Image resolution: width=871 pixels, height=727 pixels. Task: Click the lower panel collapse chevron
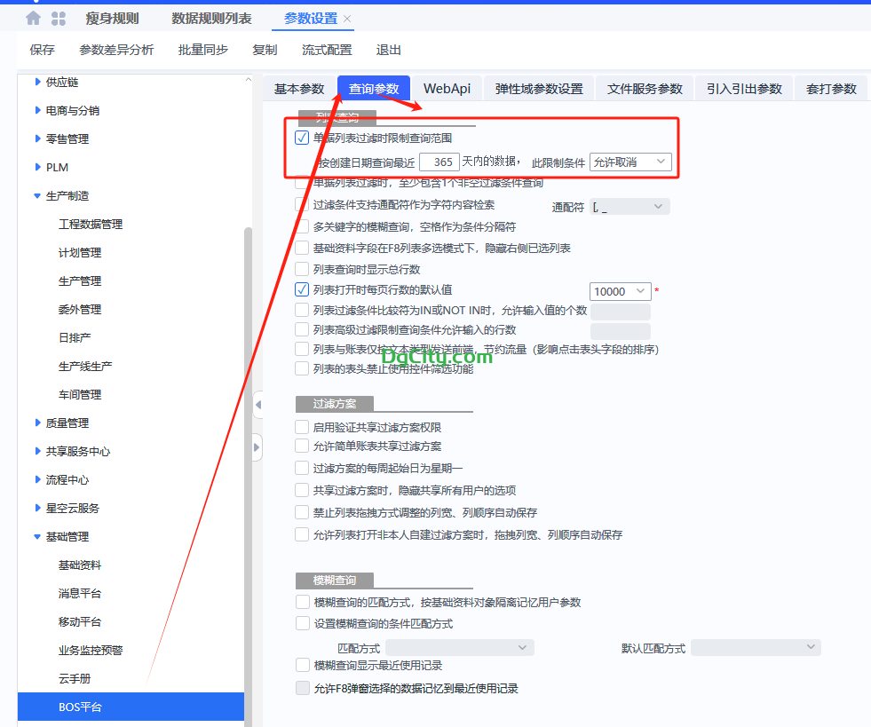257,446
